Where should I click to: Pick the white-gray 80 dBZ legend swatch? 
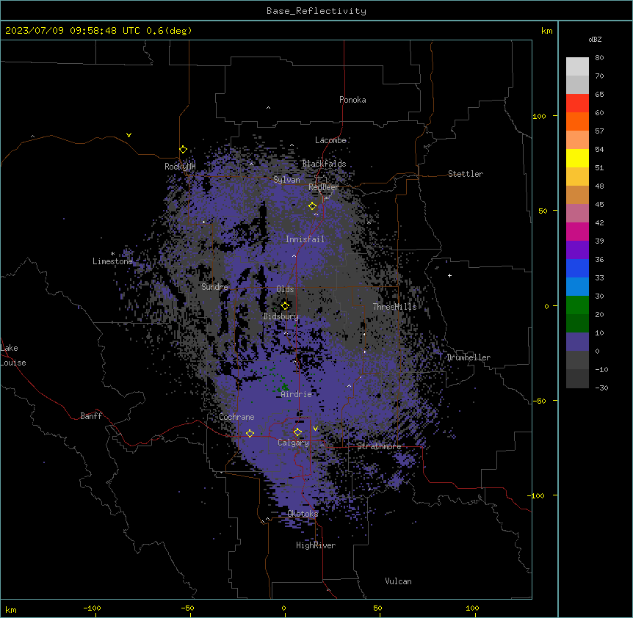[577, 66]
